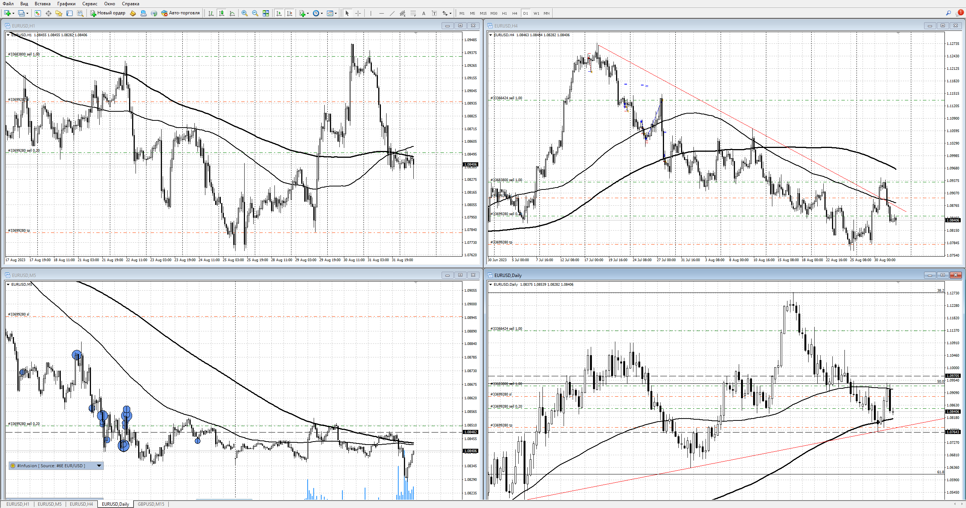Tile chart windows with the grid icon

pos(266,13)
